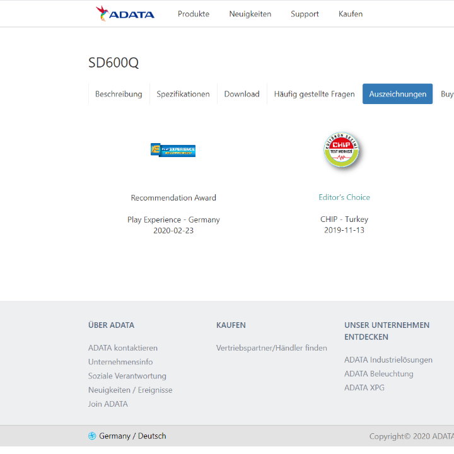Open ADATA Industrielösungen link
The image size is (454, 454).
pos(388,359)
